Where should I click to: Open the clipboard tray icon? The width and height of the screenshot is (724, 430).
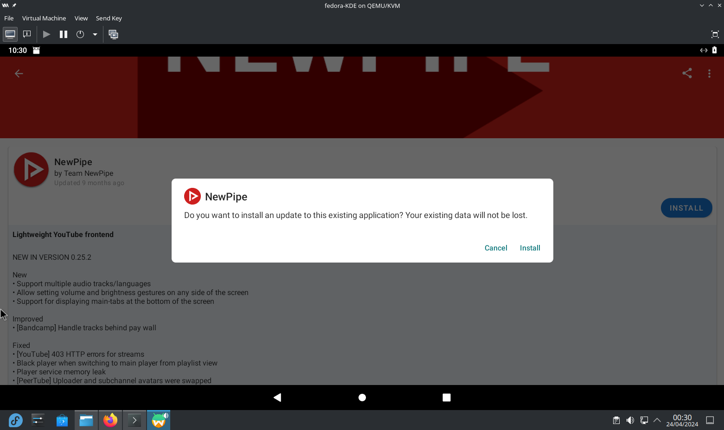tap(616, 420)
